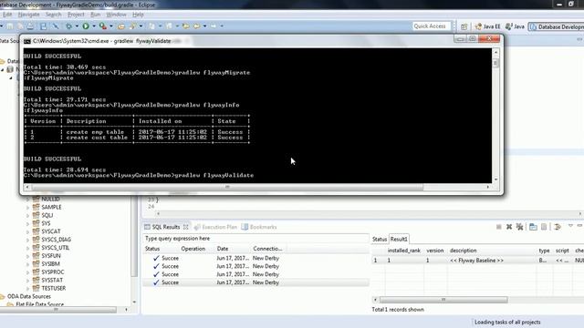Select the SYSSTAT schema
The height and width of the screenshot is (328, 584).
[52, 280]
